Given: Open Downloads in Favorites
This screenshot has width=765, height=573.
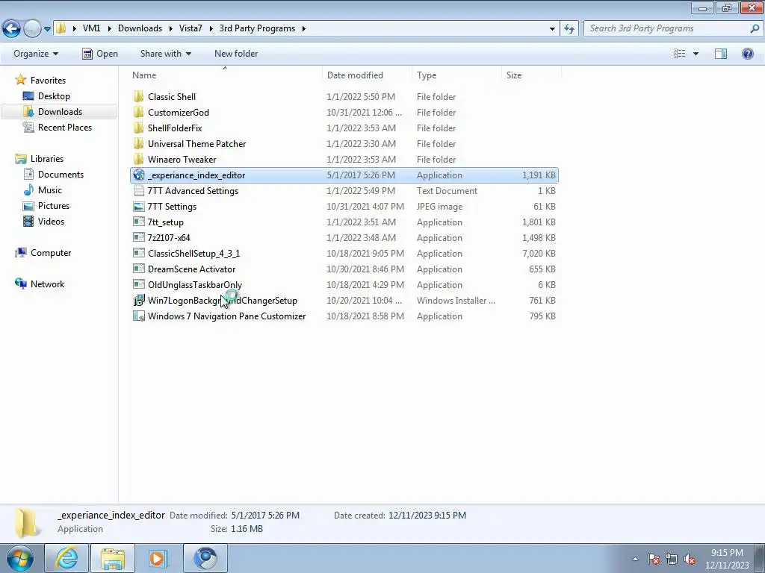Looking at the screenshot, I should pyautogui.click(x=60, y=112).
